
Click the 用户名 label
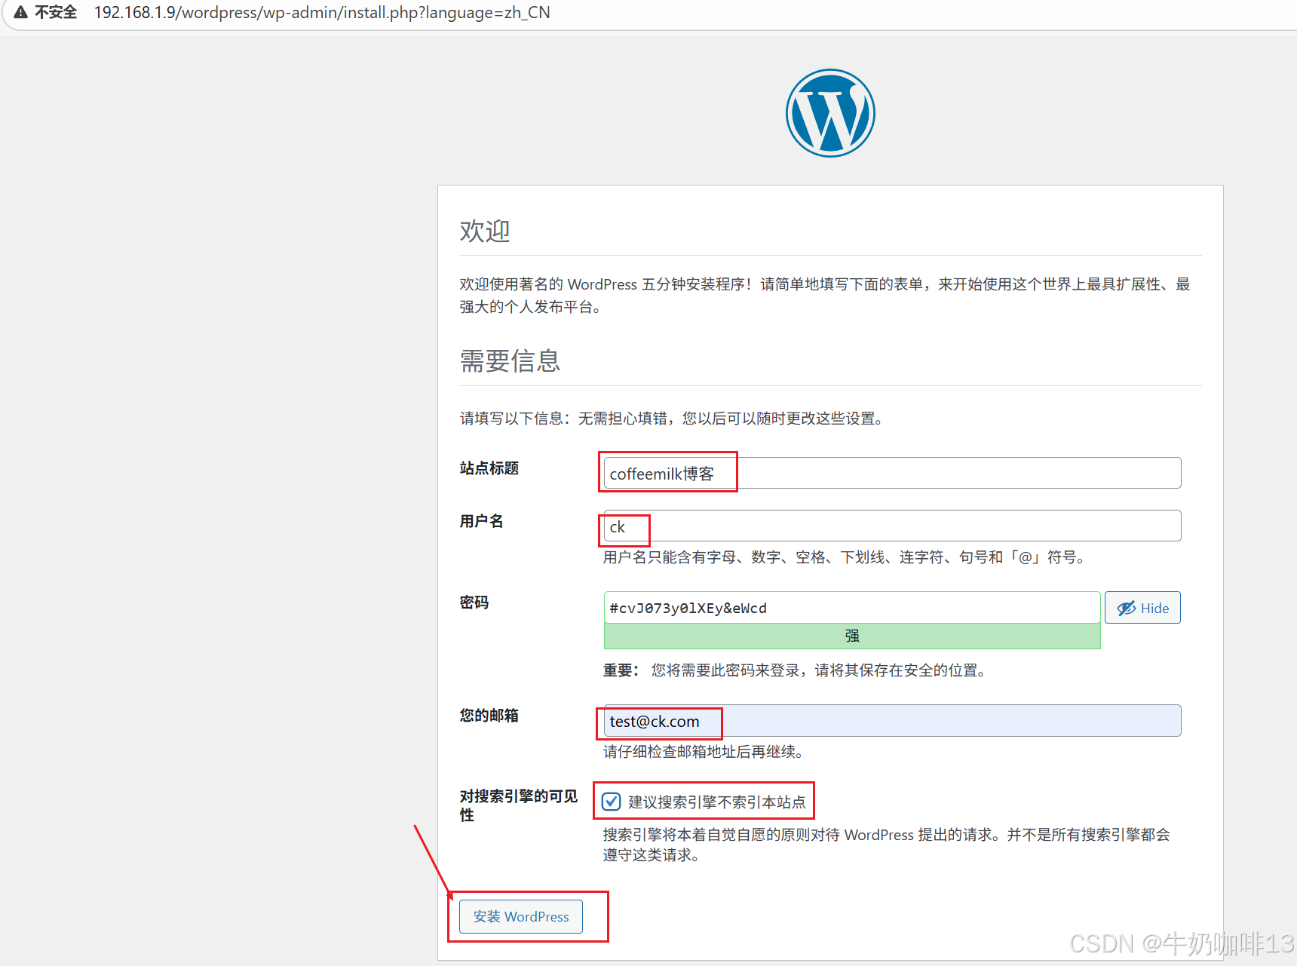(x=482, y=521)
